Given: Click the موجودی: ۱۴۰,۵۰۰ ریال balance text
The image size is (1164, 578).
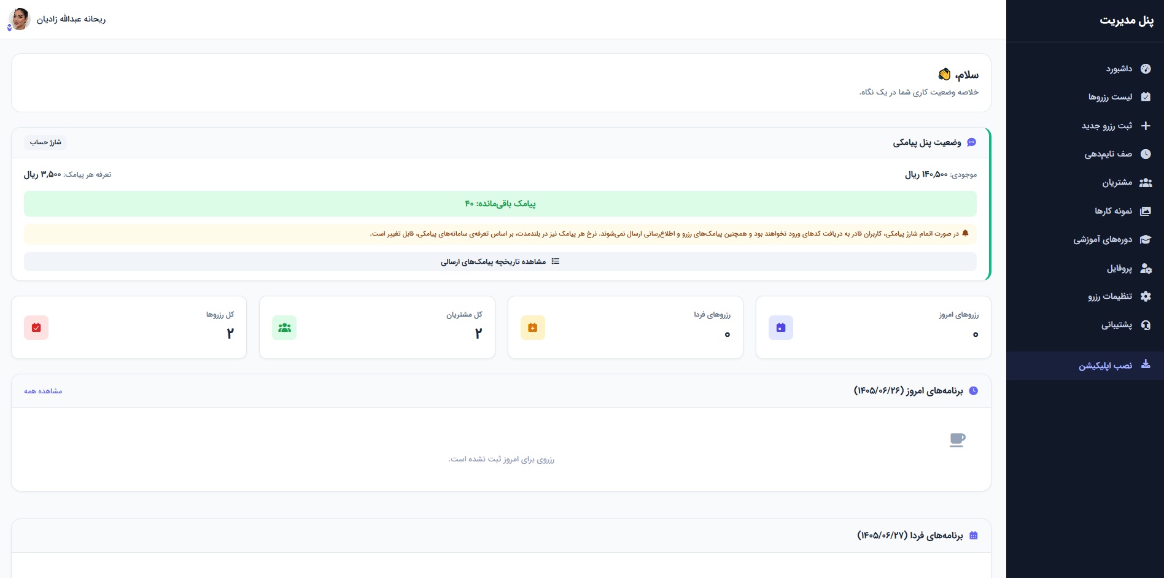Looking at the screenshot, I should 941,175.
